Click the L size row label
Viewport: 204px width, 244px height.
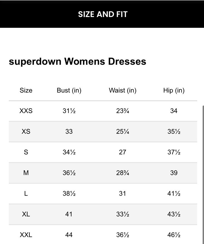[26, 193]
